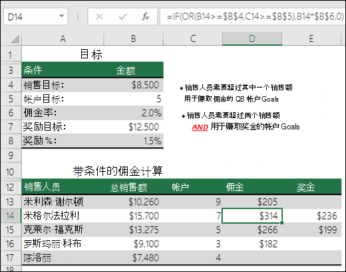The height and width of the screenshot is (272, 346).
Task: Select column A header
Action: [63, 38]
